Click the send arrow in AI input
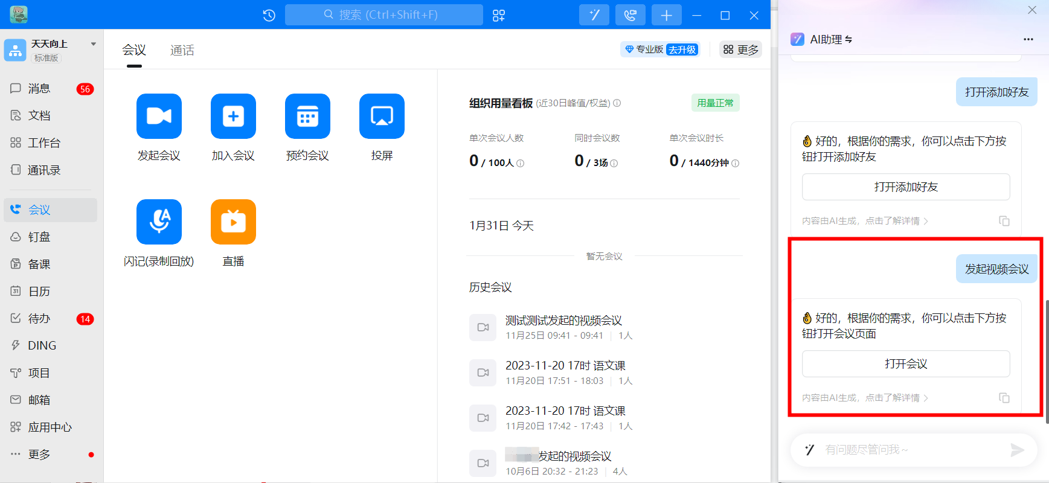Screen dimensions: 1049x483 click(1017, 450)
